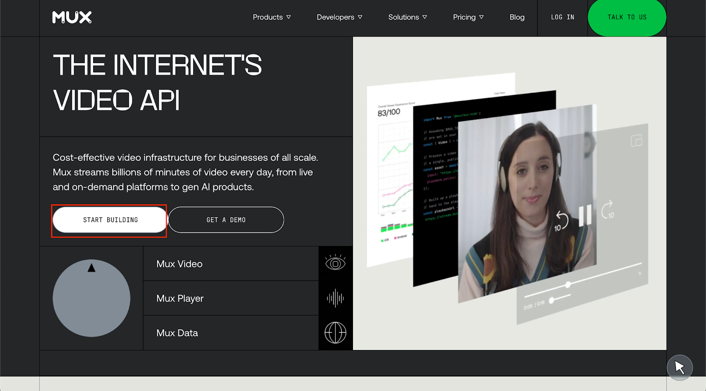This screenshot has height=391, width=706.
Task: Select the Mux Player row
Action: click(231, 298)
